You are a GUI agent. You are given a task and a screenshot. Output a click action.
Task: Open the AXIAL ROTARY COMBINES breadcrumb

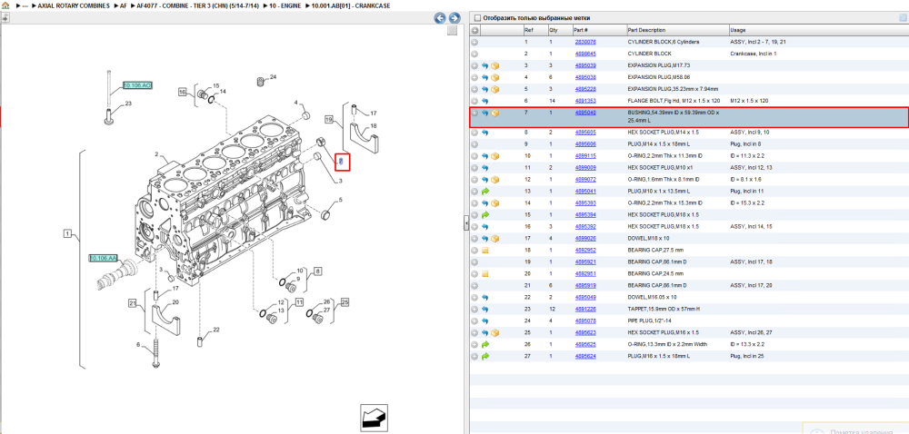[73, 5]
